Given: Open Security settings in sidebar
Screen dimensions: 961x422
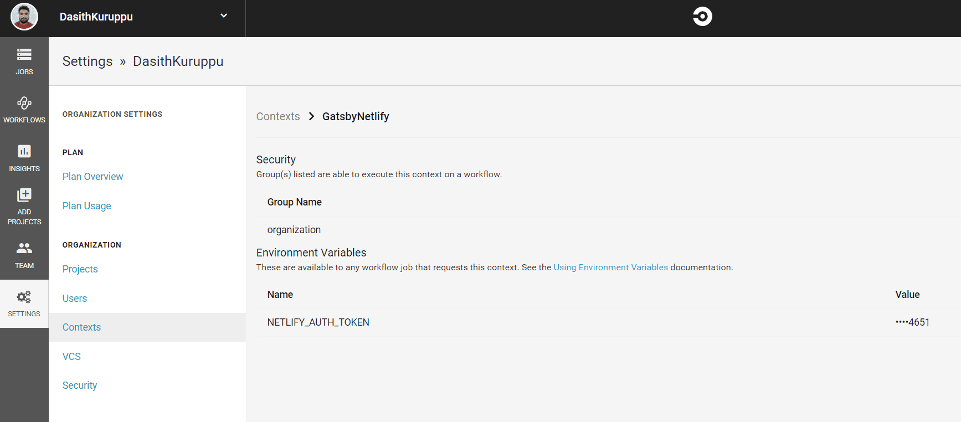Looking at the screenshot, I should click(x=79, y=385).
